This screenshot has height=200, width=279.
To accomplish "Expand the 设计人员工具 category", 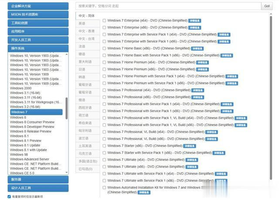I will pos(38,188).
